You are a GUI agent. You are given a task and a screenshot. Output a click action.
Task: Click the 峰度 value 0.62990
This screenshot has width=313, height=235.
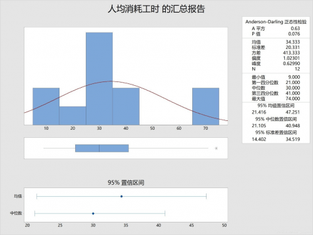(292, 63)
